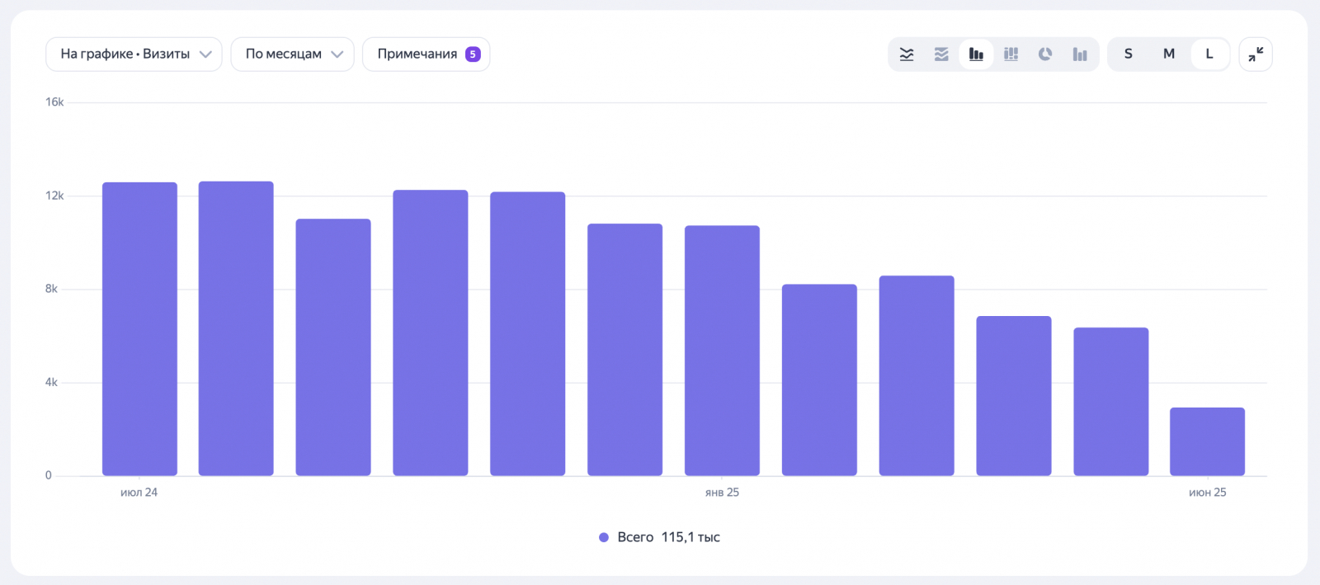Click the 'июл 24' bar
Viewport: 1320px width, 585px height.
point(139,330)
